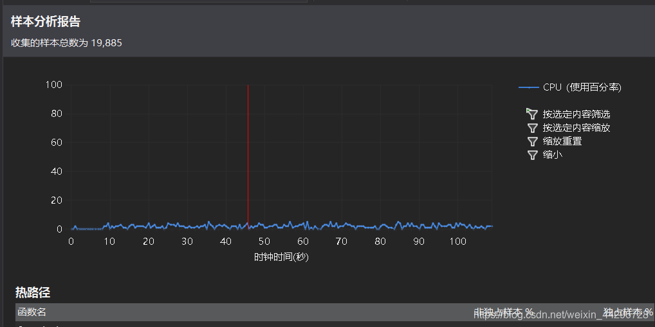The image size is (655, 327).
Task: Click the zoom-by-selection funnel icon
Action: pyautogui.click(x=532, y=128)
